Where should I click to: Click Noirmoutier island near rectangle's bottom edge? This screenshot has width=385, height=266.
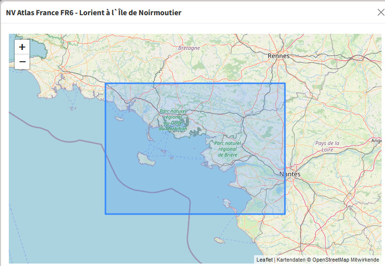tap(227, 202)
